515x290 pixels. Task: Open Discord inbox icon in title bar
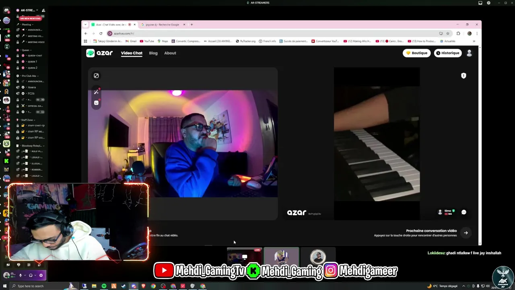pos(480,3)
